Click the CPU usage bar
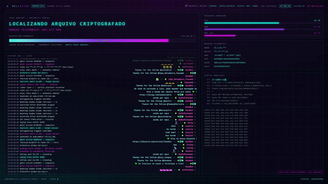This screenshot has width=328, height=184. point(262,23)
